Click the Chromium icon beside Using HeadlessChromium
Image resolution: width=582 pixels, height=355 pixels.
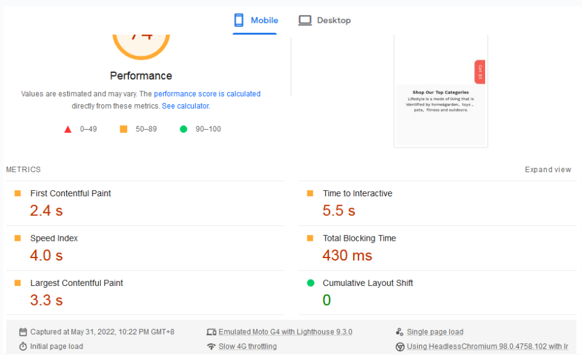click(400, 346)
